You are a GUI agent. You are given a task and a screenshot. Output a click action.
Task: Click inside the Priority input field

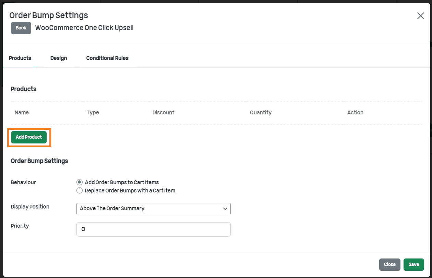point(153,229)
